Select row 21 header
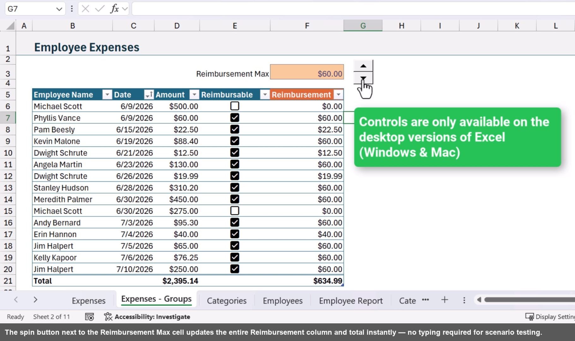Screen dimensions: 575x341 pyautogui.click(x=8, y=281)
